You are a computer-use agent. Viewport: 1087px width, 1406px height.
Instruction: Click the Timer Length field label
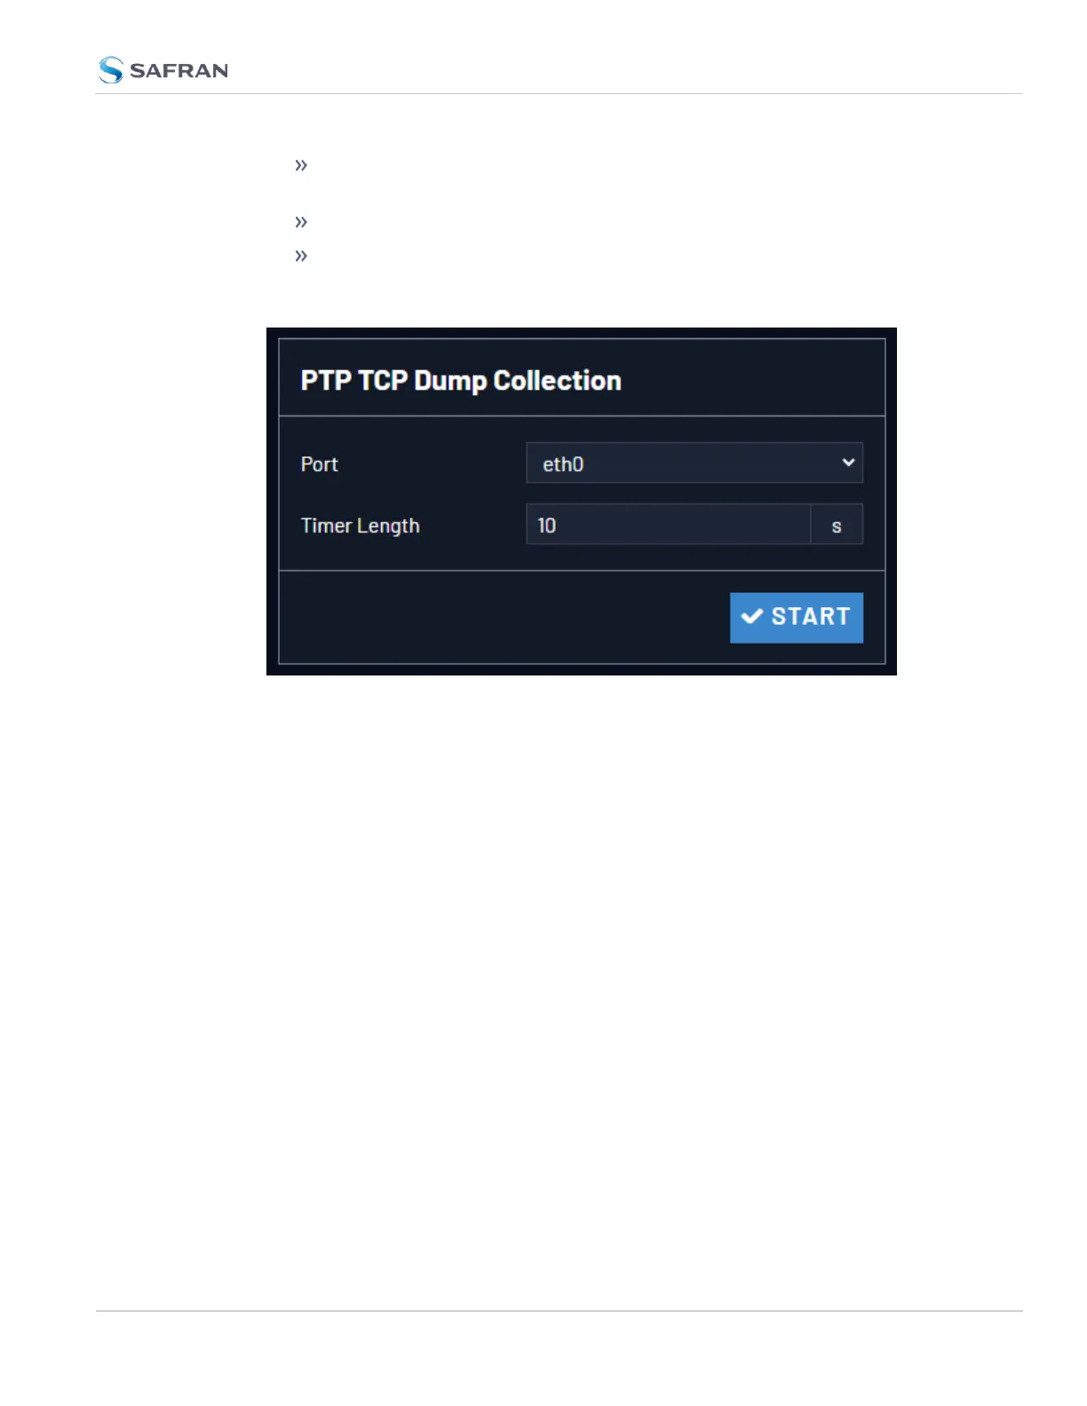point(361,525)
